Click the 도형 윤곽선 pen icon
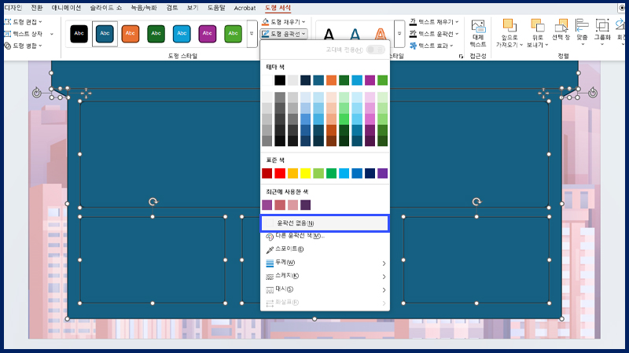 coord(266,34)
